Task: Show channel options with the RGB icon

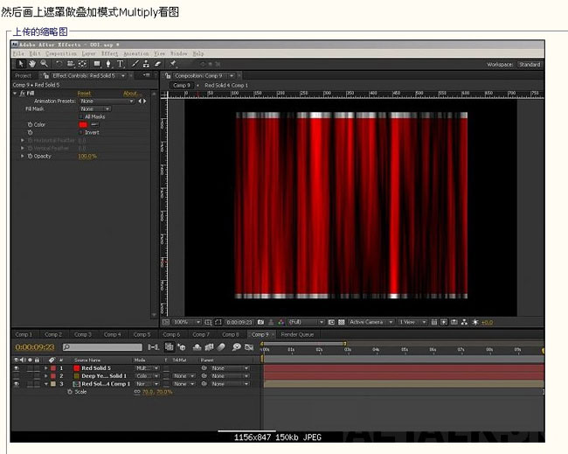Action: [281, 322]
